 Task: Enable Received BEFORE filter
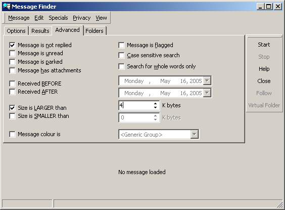(x=12, y=83)
